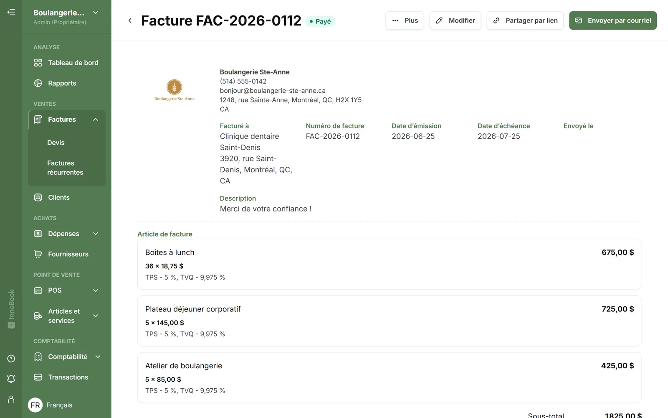Select the Boîtes à lunch line item
Image resolution: width=668 pixels, height=418 pixels.
(390, 264)
